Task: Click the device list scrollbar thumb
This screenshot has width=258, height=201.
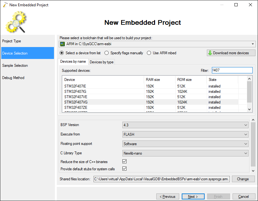Action: pos(249,92)
